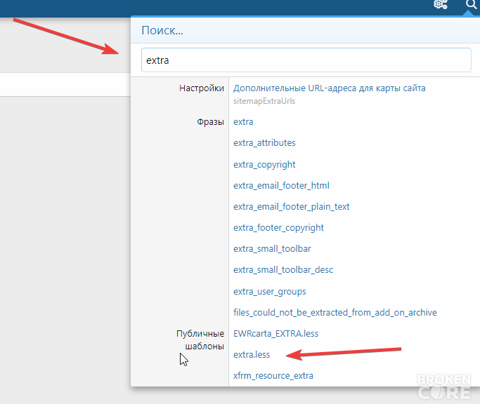480x404 pixels.
Task: Select the 'sitemapExtraUrls' option ID text
Action: pos(264,101)
